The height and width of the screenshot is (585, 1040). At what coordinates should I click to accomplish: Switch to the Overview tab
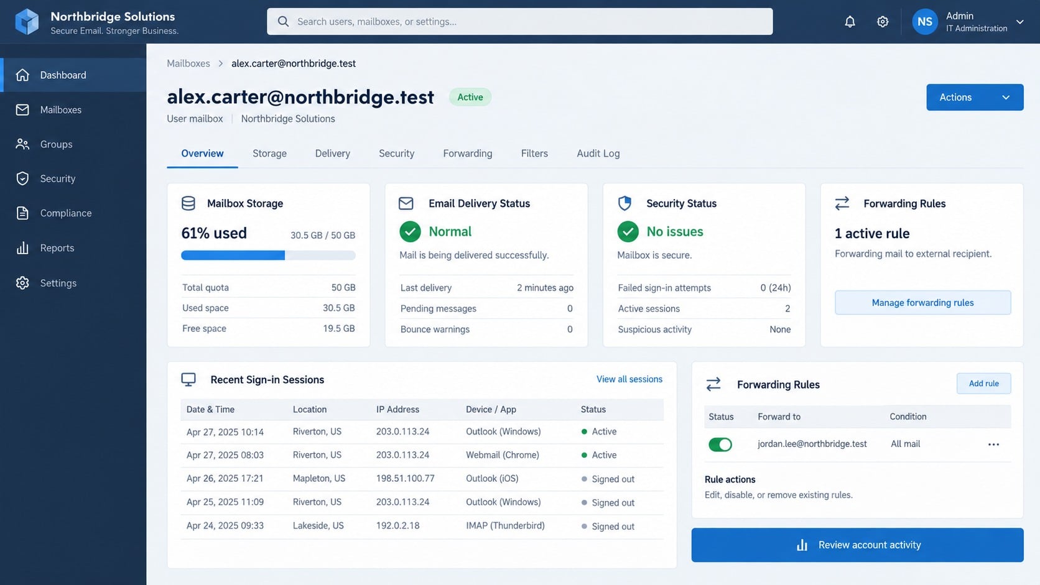point(202,154)
